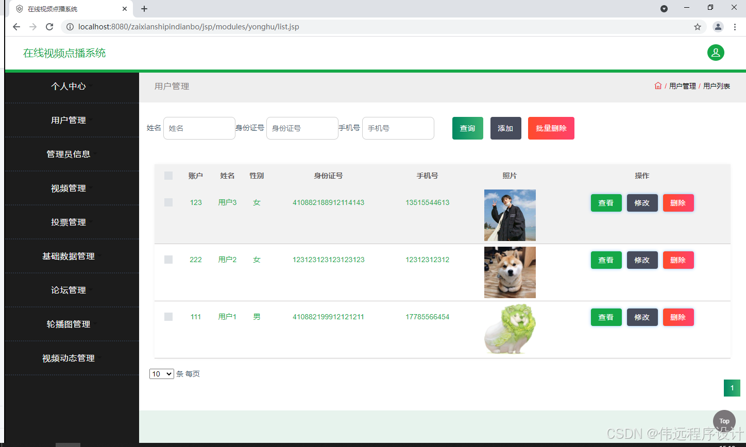746x447 pixels.
Task: Open 用户1 cabbage dog photo thumbnail
Action: (510, 330)
